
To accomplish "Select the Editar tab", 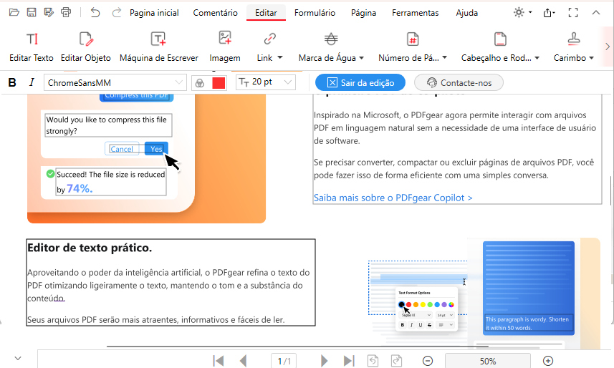I will 266,13.
